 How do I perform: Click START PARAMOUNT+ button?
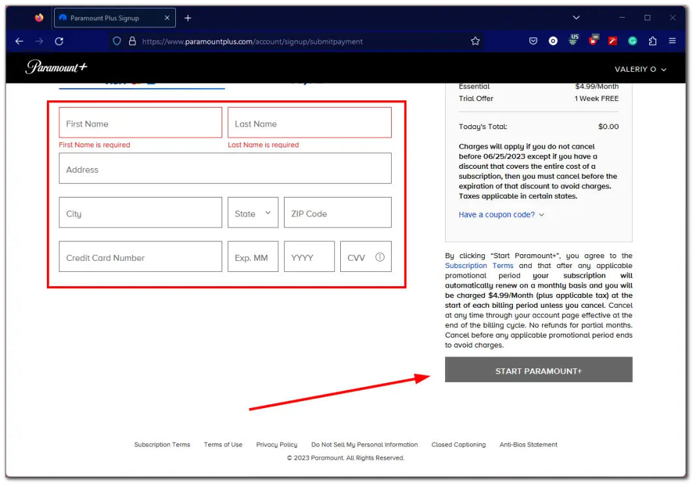point(538,370)
